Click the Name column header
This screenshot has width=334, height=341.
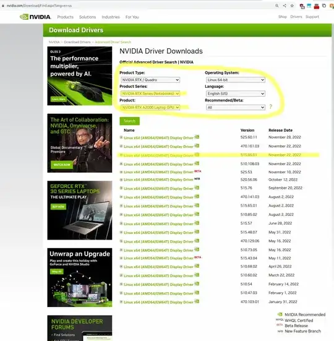point(129,130)
